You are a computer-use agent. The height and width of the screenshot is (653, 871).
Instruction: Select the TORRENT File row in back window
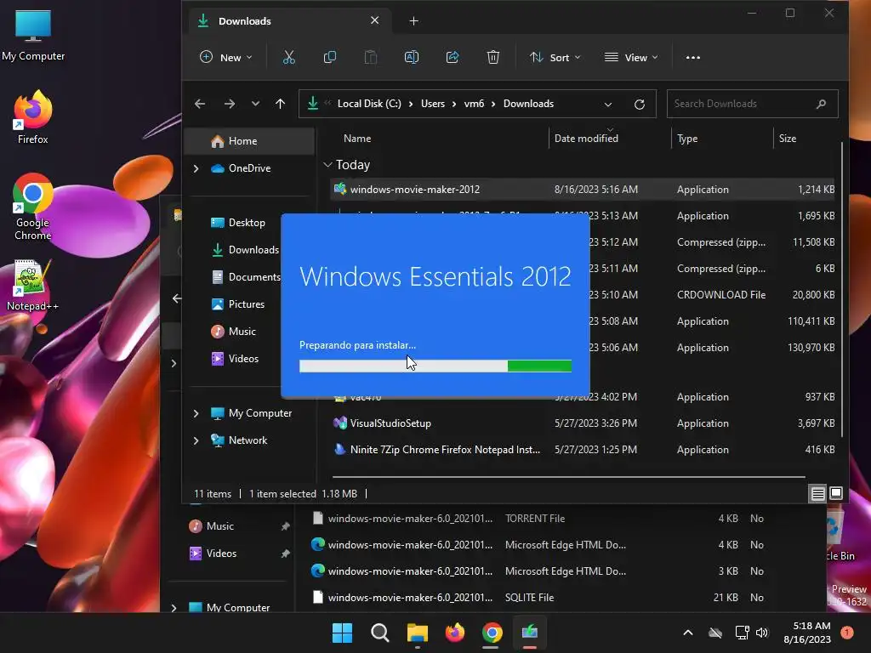click(538, 519)
